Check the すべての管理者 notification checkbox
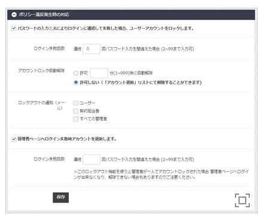263x221 pixels. tap(76, 119)
